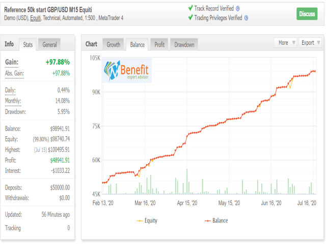Click the tallest green volume bar near Apr 15
This screenshot has width=326, height=244.
(187, 181)
